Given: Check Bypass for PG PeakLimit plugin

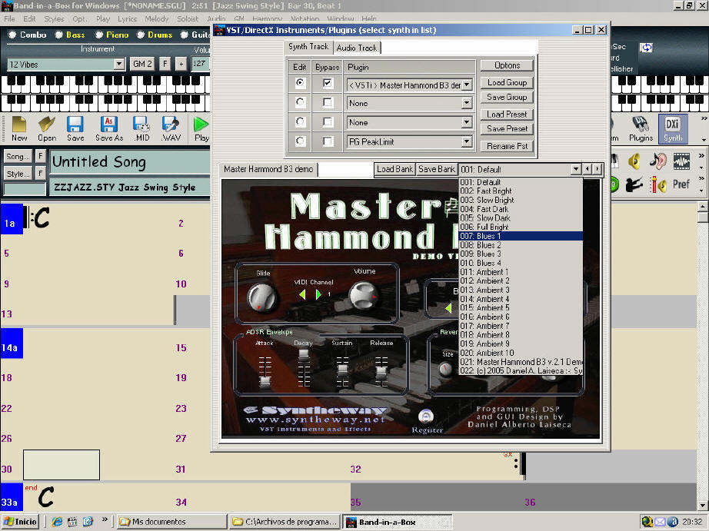Looking at the screenshot, I should pos(328,141).
